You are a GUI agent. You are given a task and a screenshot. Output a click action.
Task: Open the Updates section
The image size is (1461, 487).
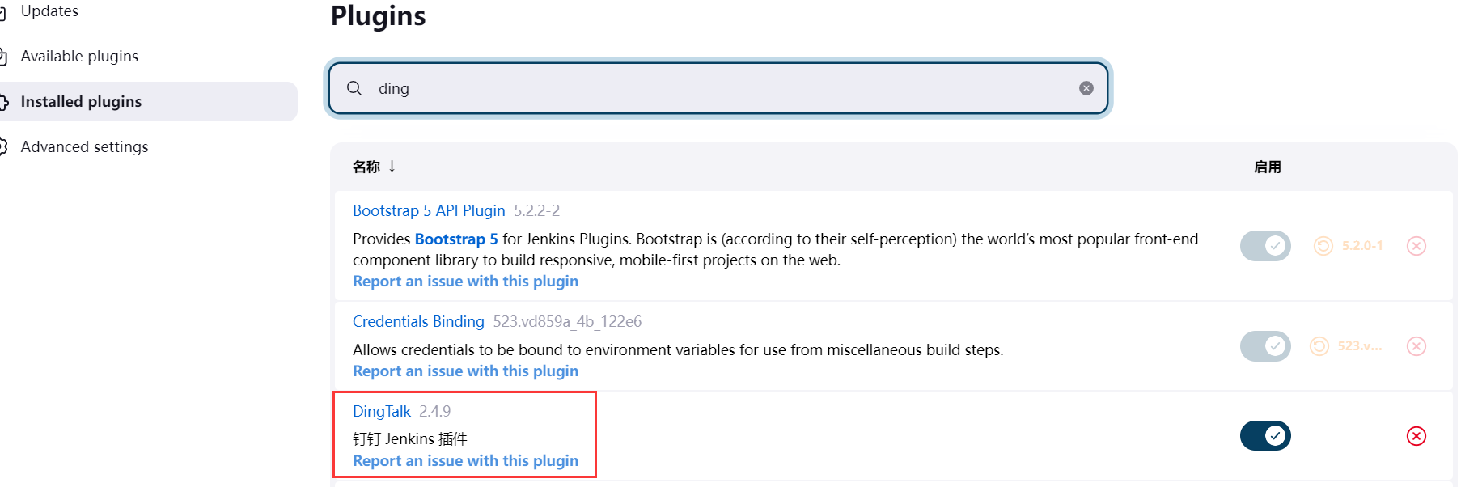coord(49,11)
